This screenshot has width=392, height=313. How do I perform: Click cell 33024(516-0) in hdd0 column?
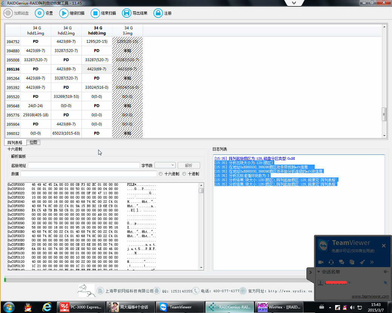[x=97, y=87]
